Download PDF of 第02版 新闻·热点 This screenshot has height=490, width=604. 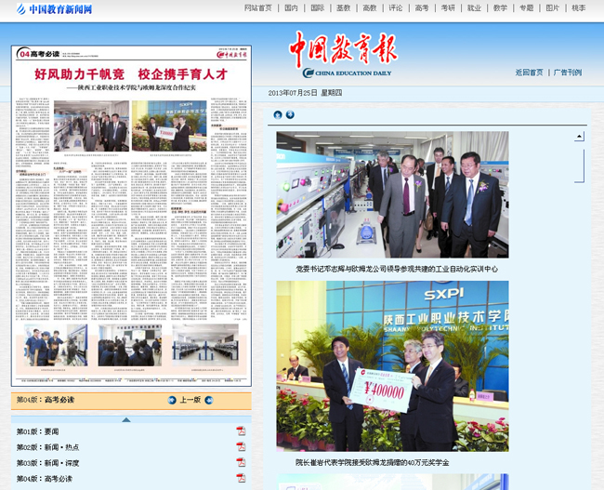[241, 447]
